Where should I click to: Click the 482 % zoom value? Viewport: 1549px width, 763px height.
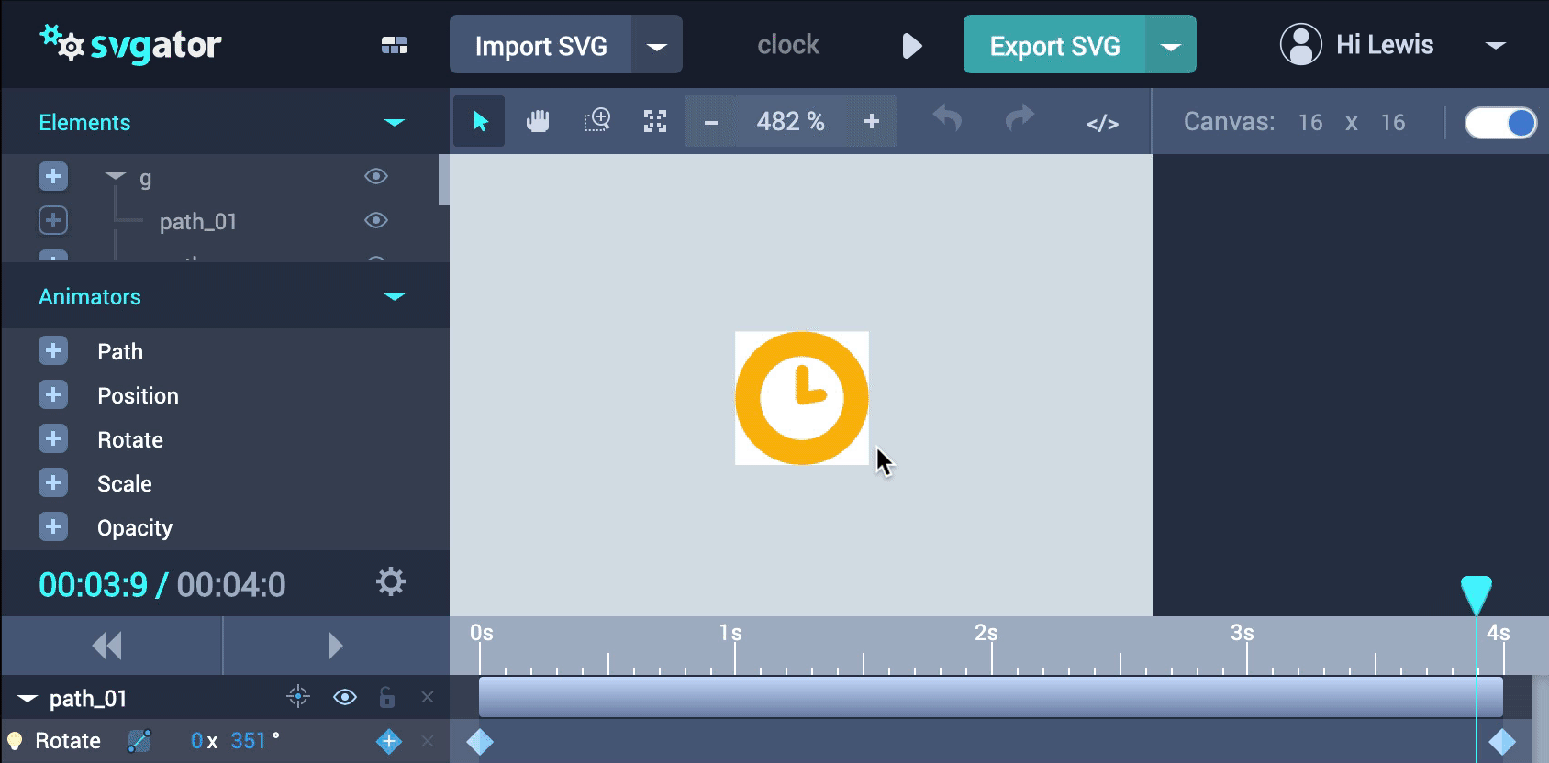[x=790, y=121]
